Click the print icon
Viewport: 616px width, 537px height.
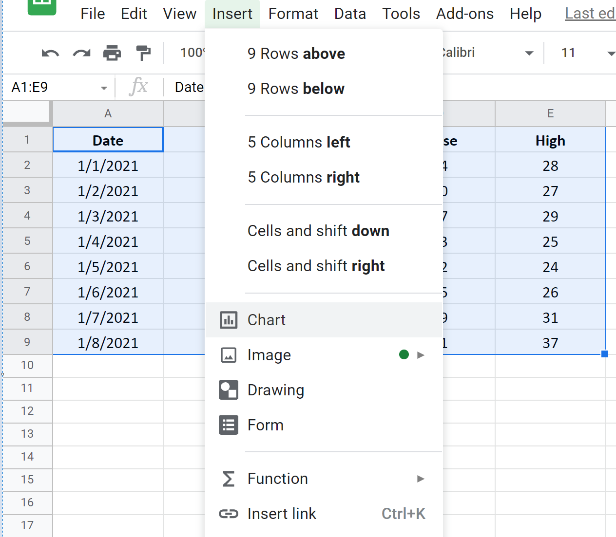click(112, 53)
